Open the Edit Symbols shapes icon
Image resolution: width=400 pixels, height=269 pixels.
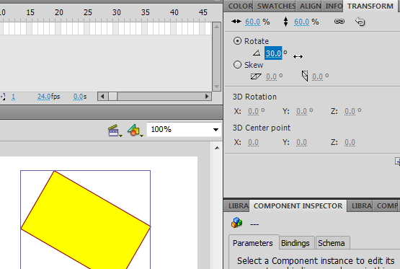coord(134,130)
